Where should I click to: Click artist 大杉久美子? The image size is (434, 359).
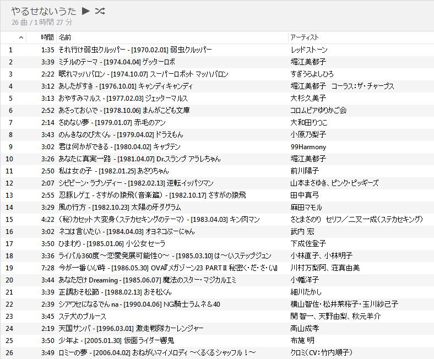308,98
